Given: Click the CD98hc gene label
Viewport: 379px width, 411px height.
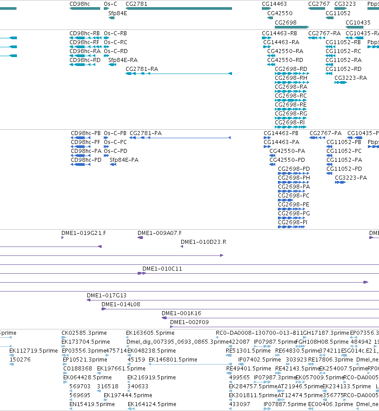Looking at the screenshot, I should tap(80, 4).
